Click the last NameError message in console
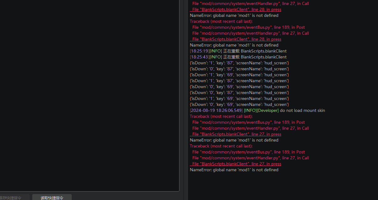This screenshot has width=378, height=200. [x=234, y=170]
